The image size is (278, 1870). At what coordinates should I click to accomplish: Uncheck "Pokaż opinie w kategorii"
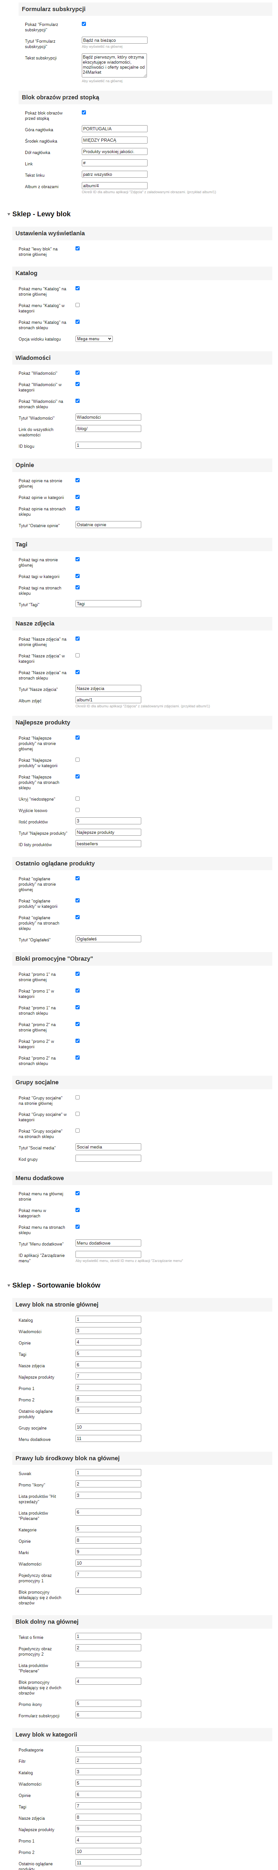(78, 497)
